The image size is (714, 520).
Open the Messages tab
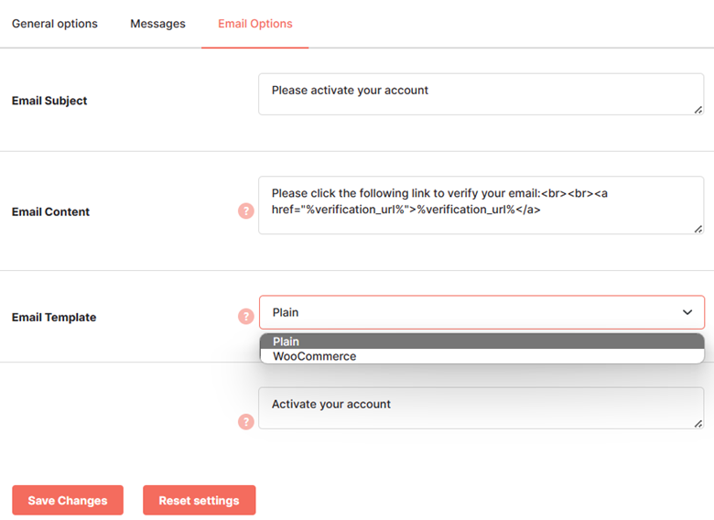point(158,24)
